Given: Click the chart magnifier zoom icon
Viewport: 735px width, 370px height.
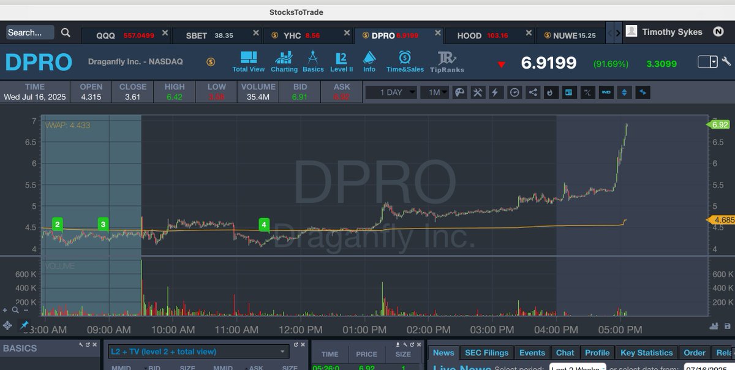Looking at the screenshot, I should click(x=15, y=310).
